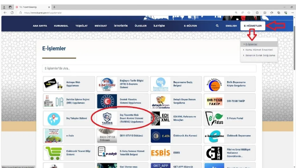Open Dış Ticarette Risk Esaslı Kontrol link
The width and height of the screenshot is (296, 168).
pyautogui.click(x=131, y=118)
